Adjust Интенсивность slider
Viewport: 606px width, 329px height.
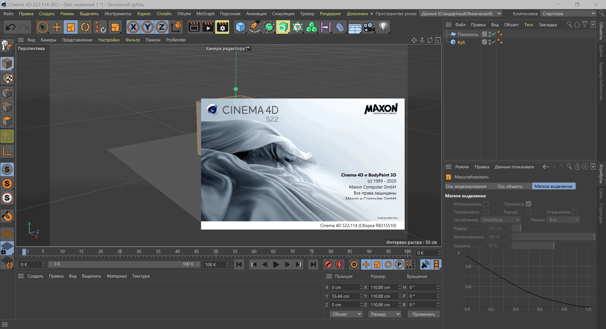click(x=554, y=237)
